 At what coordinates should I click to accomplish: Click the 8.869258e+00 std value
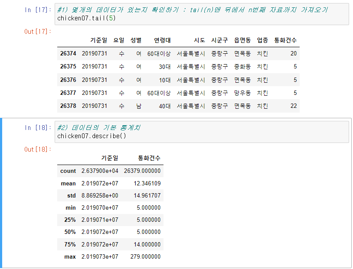[x=100, y=196]
